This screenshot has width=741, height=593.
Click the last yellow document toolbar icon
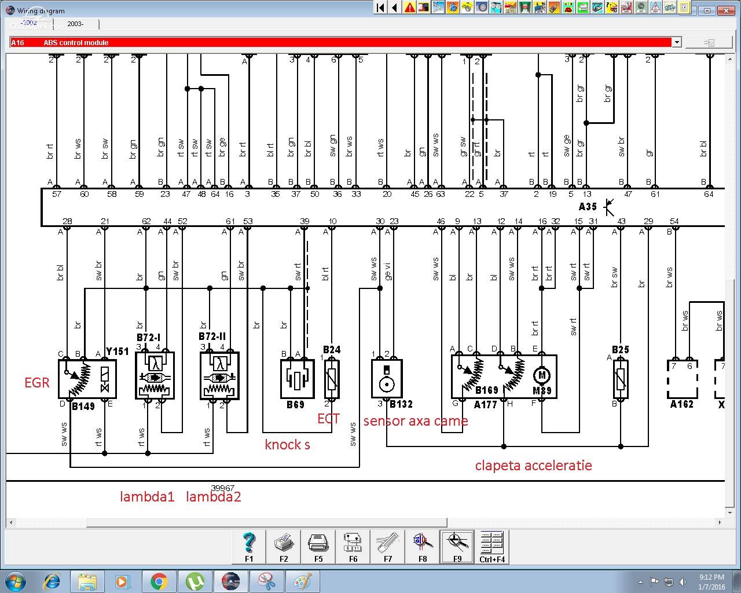click(684, 8)
